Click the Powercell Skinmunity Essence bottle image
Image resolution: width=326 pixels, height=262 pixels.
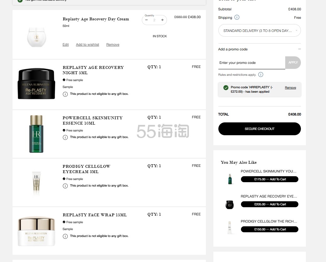coord(36,134)
